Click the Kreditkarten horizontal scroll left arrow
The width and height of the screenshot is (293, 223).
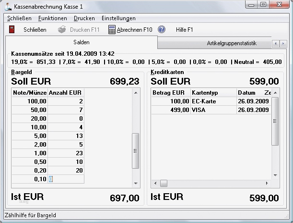[155, 183]
